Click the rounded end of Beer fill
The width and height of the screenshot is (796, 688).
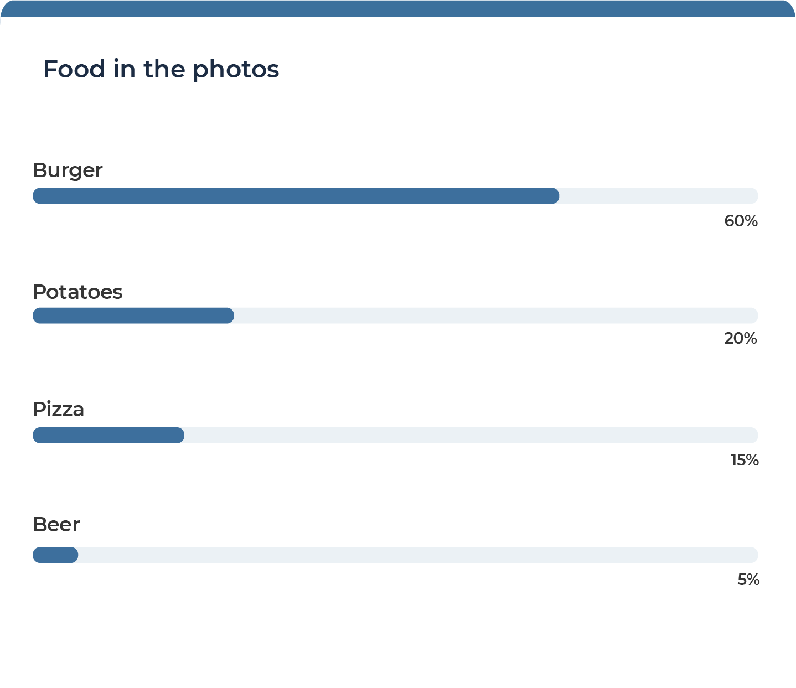click(73, 555)
